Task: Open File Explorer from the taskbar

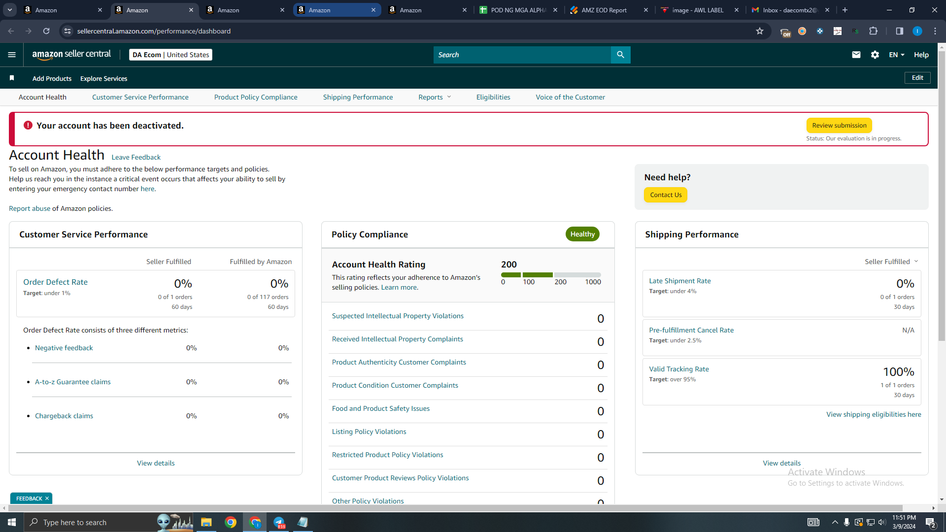Action: pos(206,522)
